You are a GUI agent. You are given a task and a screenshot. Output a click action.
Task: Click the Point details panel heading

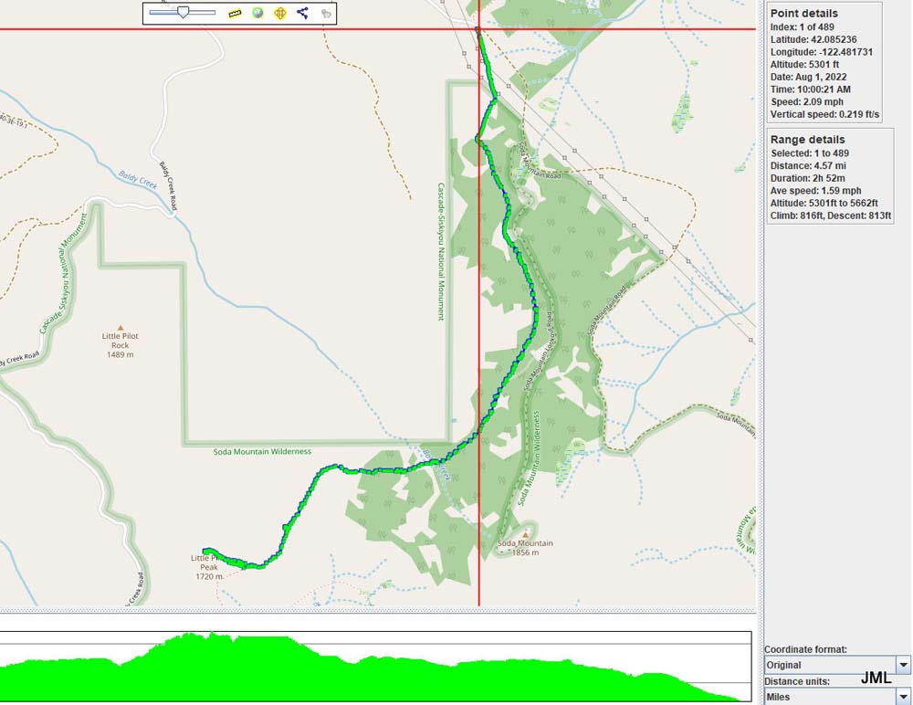pyautogui.click(x=803, y=14)
